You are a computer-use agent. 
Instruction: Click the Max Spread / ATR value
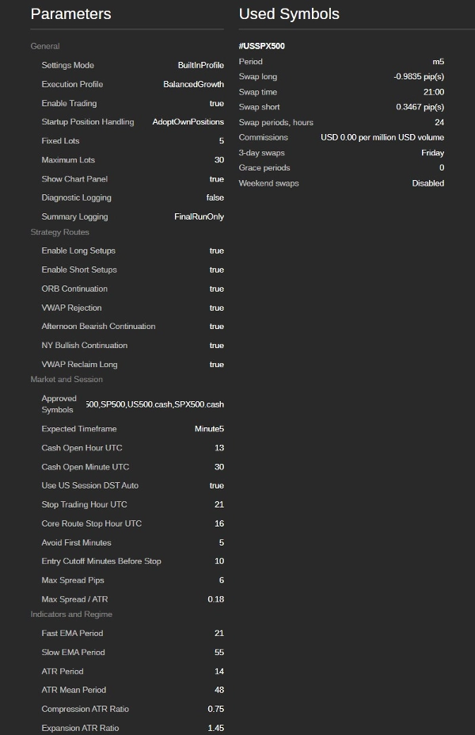point(216,599)
